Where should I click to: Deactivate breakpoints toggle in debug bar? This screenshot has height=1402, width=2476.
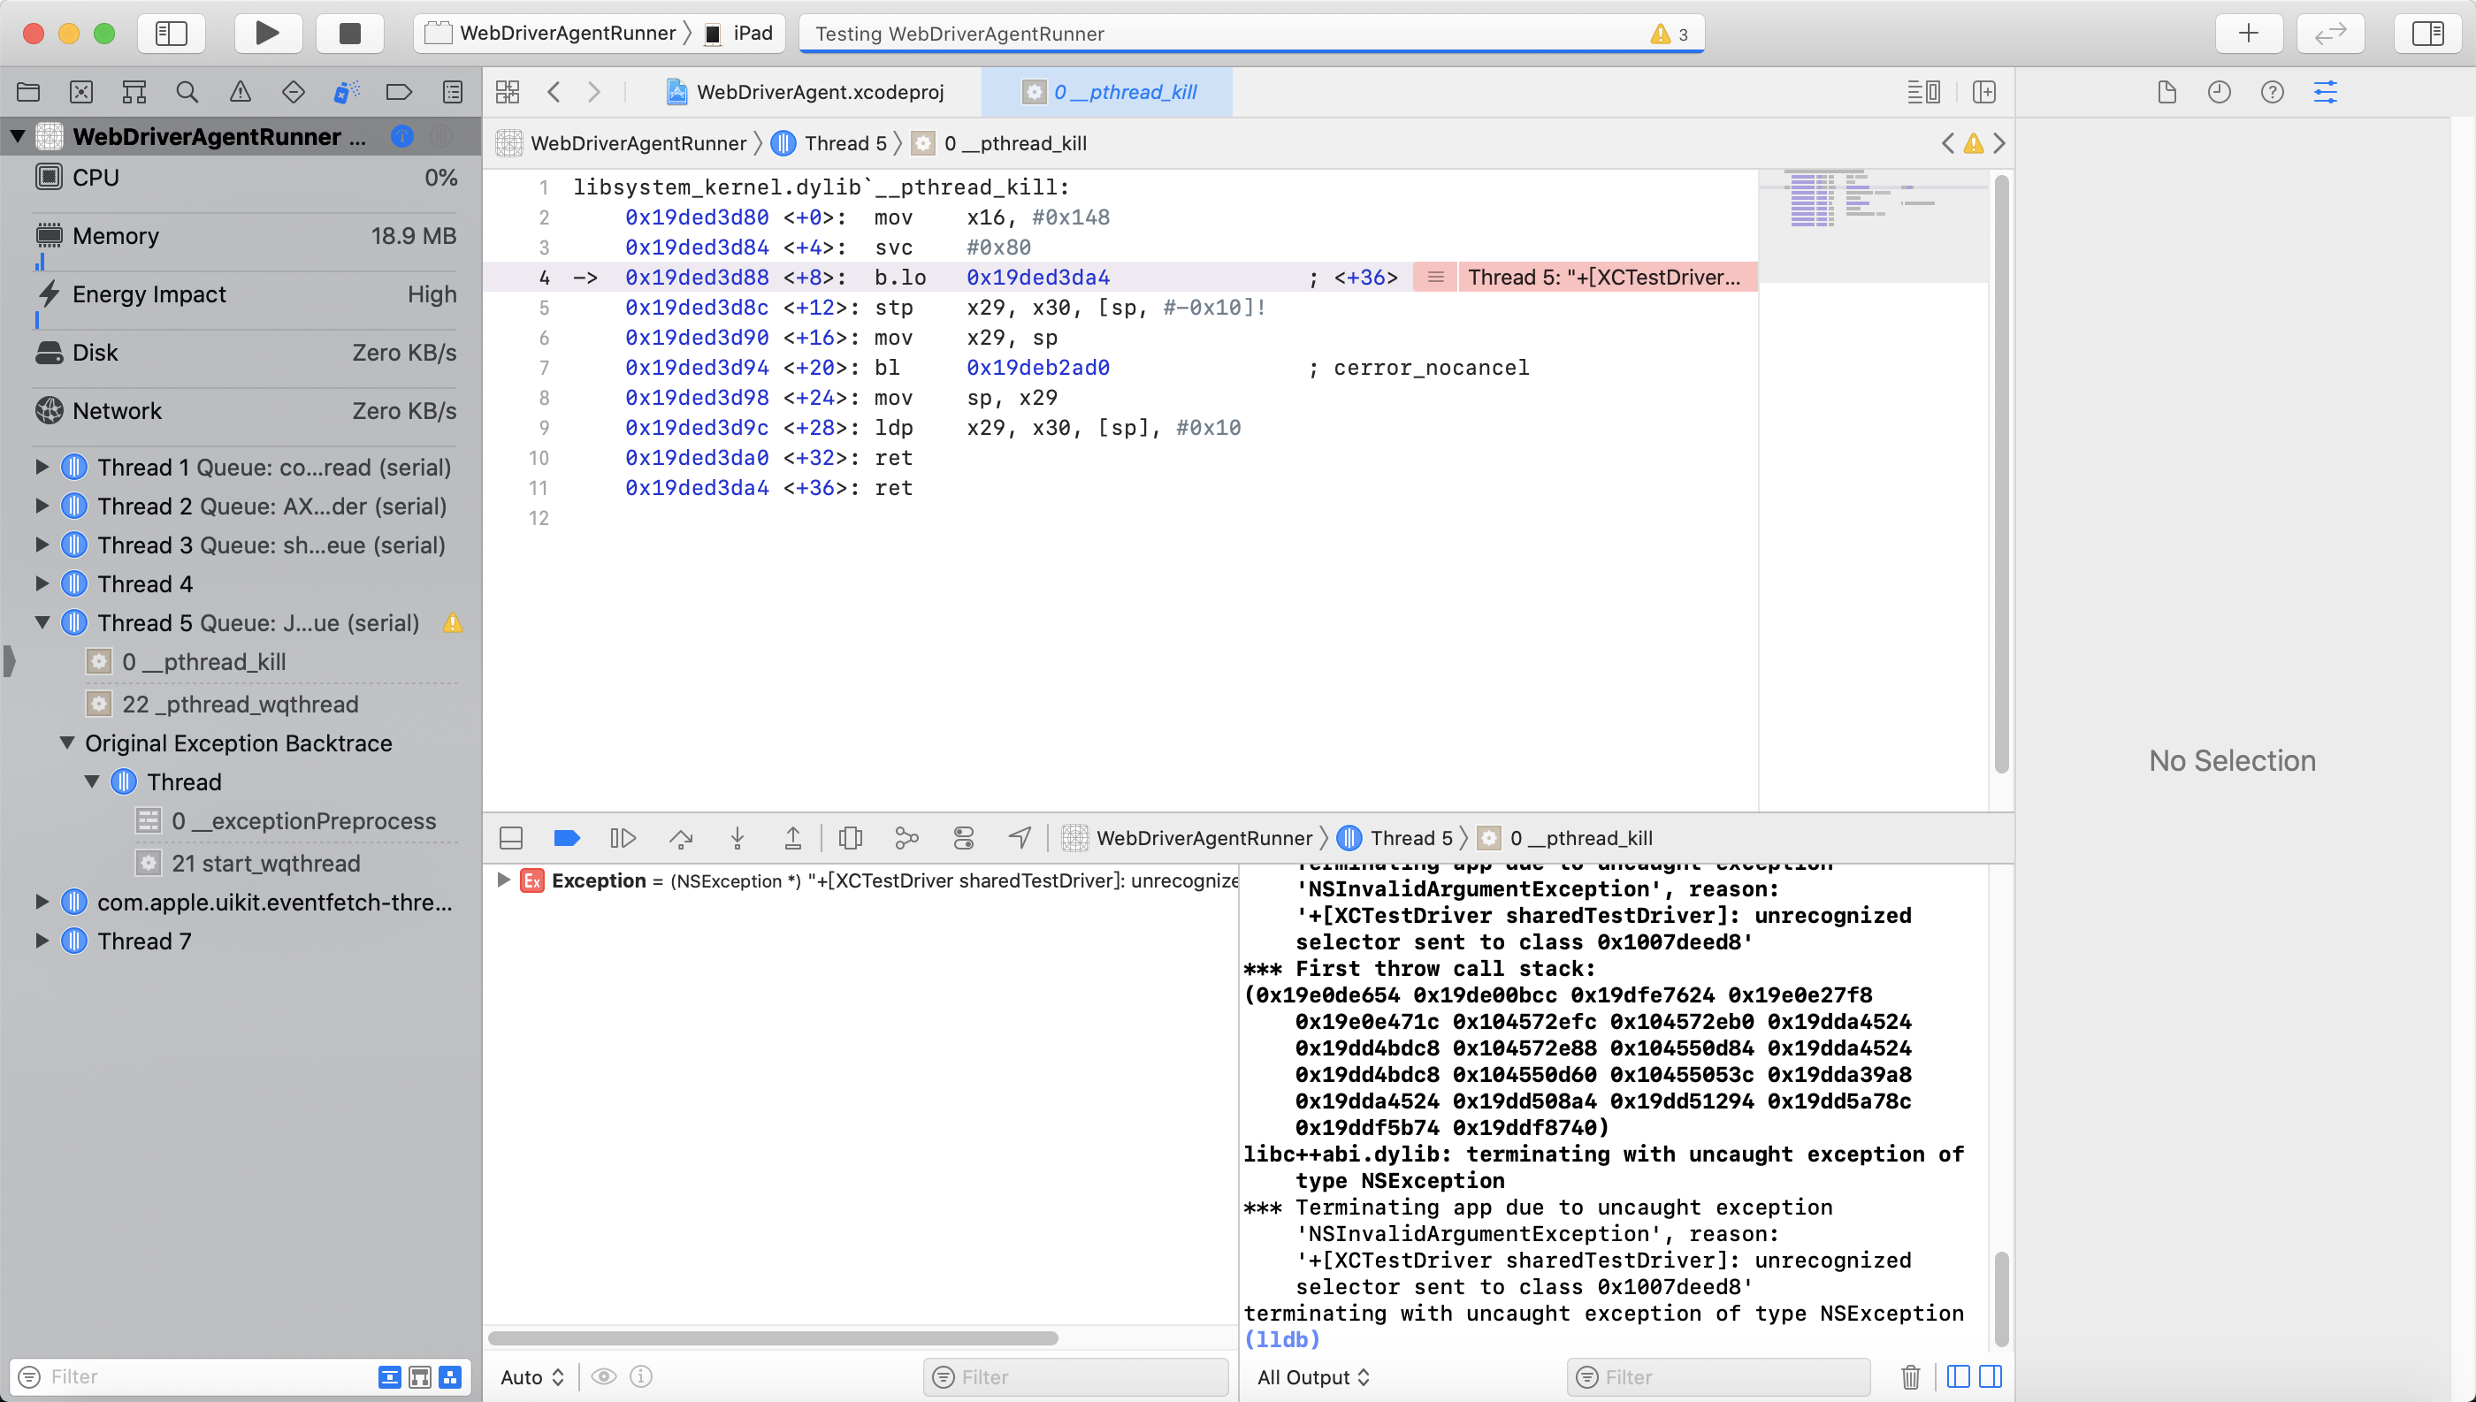tap(567, 839)
